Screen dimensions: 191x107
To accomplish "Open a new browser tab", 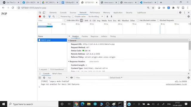I will (x=161, y=2).
